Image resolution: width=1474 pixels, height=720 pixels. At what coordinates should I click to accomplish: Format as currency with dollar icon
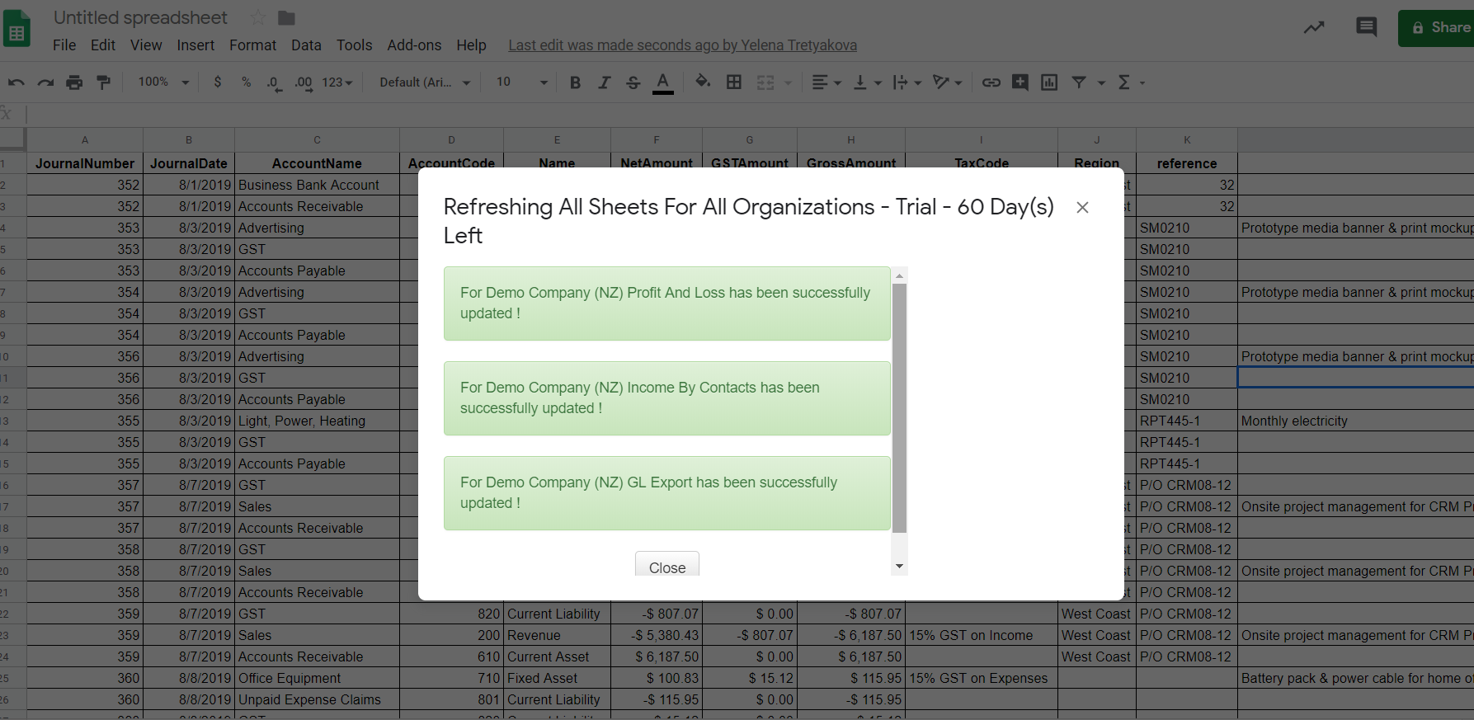[x=218, y=82]
